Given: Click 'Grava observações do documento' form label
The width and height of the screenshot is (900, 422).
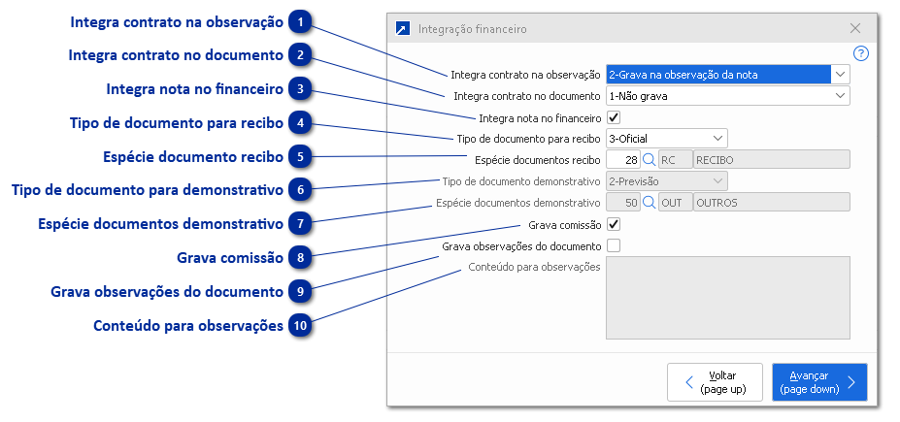Looking at the screenshot, I should click(521, 246).
